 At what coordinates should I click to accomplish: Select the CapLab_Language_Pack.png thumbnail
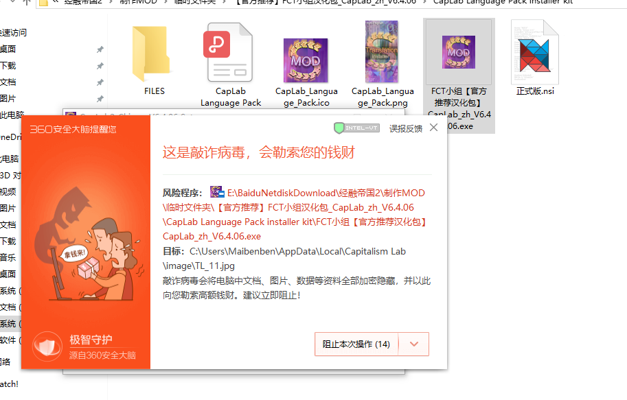(381, 51)
